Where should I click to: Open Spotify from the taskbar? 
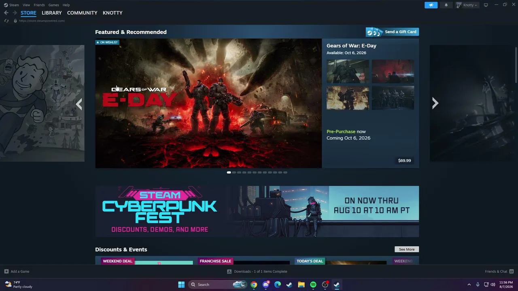tap(313, 285)
